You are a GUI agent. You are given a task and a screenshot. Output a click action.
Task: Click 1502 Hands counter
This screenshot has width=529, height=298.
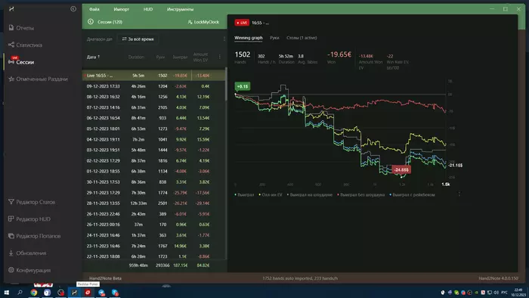243,54
